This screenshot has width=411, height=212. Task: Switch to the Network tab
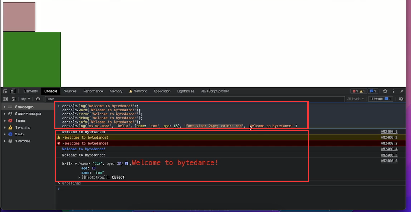tap(138, 91)
